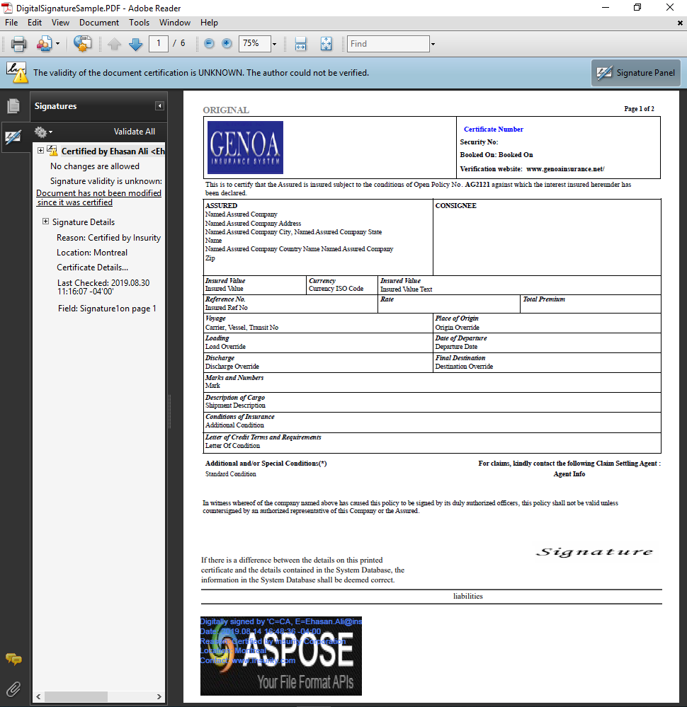Select the Fit Page toolbar icon
This screenshot has height=707, width=687.
pyautogui.click(x=326, y=43)
